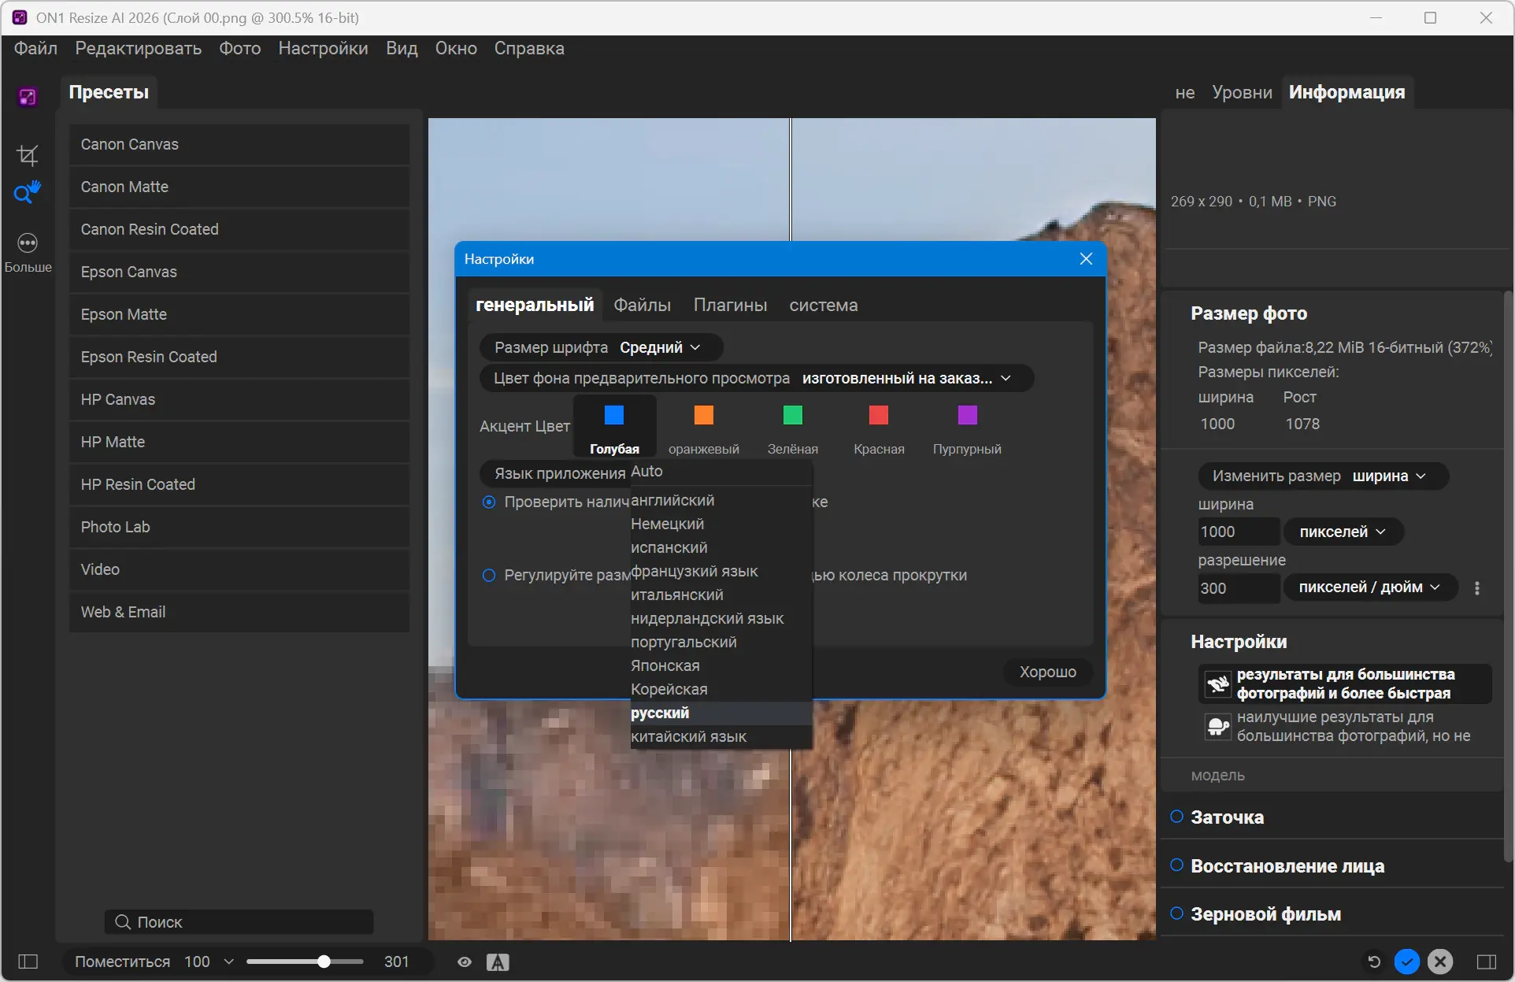The image size is (1515, 982).
Task: Switch to the Плагины tab
Action: [x=730, y=305]
